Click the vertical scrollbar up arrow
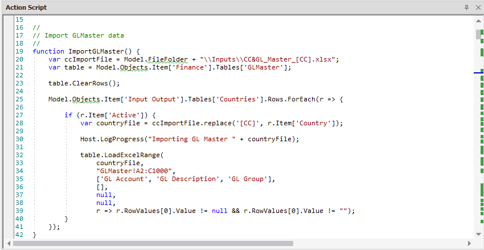The width and height of the screenshot is (484, 250). (x=479, y=21)
